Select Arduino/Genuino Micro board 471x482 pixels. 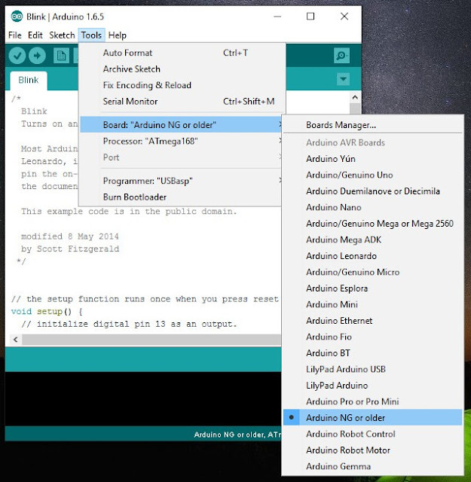372,272
